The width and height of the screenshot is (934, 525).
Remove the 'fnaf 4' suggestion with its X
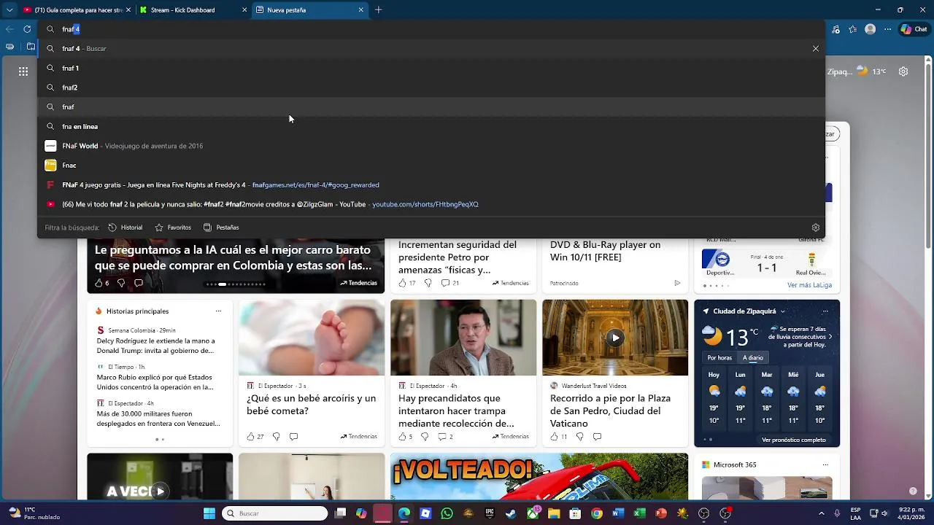815,49
